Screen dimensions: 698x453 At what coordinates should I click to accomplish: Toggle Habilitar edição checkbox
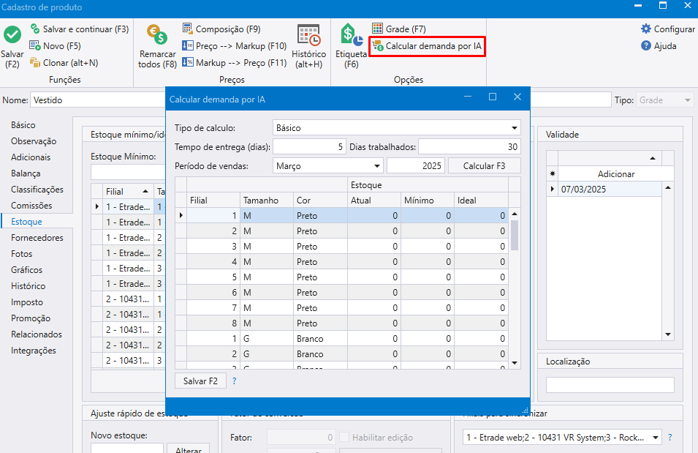click(x=344, y=438)
